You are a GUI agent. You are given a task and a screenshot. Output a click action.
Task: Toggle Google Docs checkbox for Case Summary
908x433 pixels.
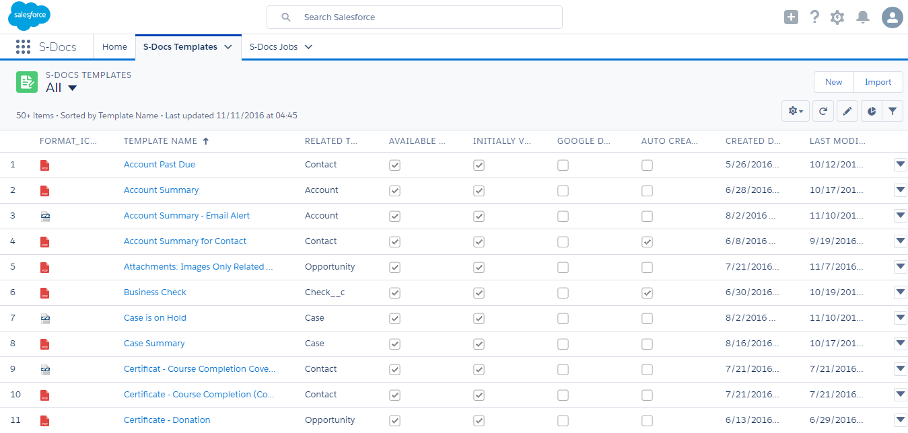coord(563,344)
